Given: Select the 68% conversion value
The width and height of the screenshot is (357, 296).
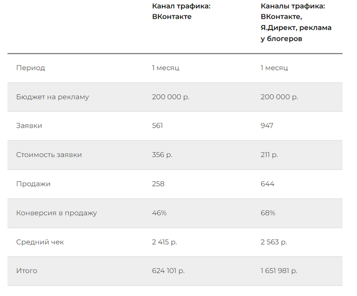Looking at the screenshot, I should 268,213.
